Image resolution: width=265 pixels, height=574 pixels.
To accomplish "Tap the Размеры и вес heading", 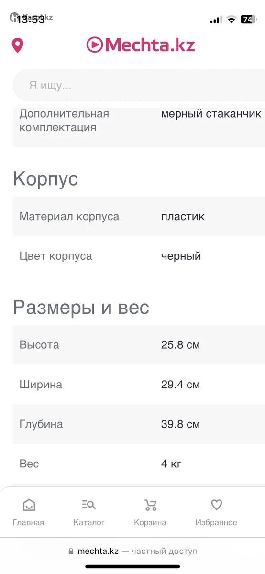I will [x=81, y=307].
